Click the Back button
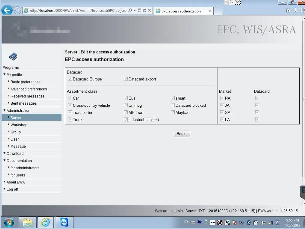This screenshot has width=305, height=229. pos(182,134)
